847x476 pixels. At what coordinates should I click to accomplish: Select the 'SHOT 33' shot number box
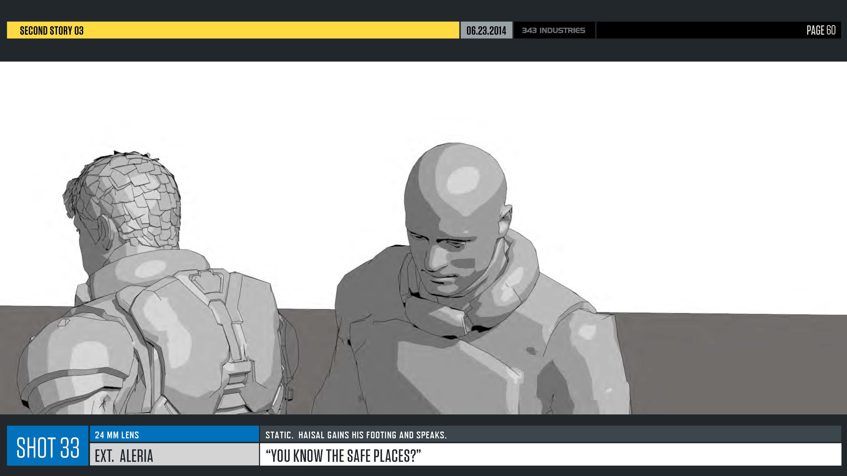pos(48,446)
